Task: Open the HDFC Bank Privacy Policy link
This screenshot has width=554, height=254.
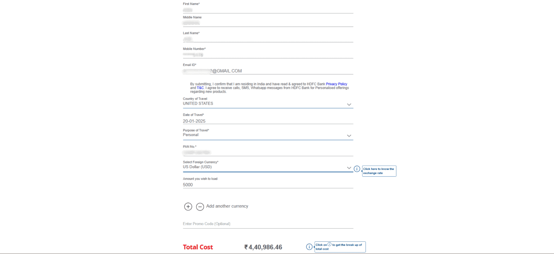Action: pos(336,84)
